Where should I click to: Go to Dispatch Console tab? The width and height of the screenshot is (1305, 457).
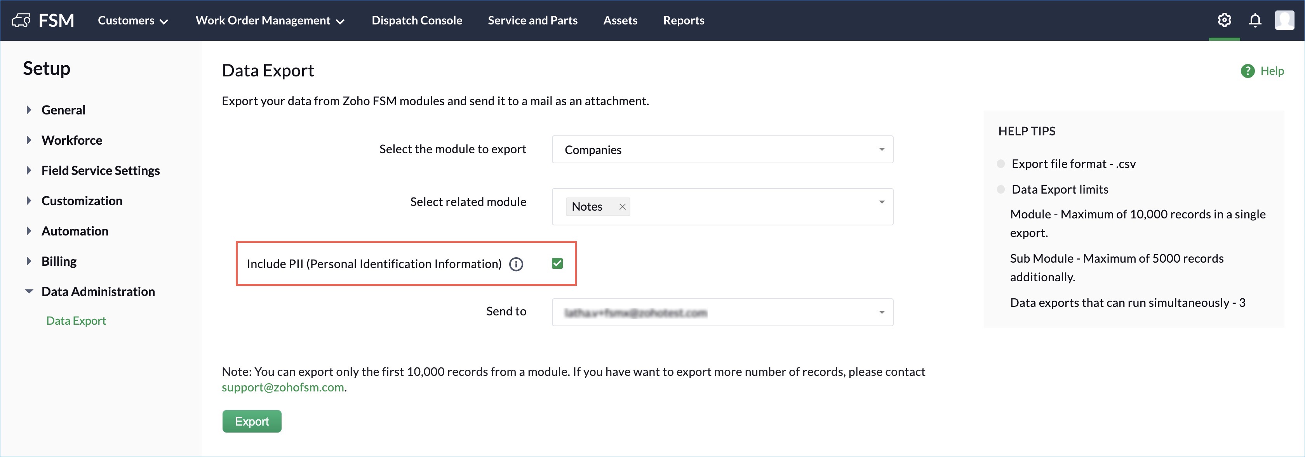(416, 20)
